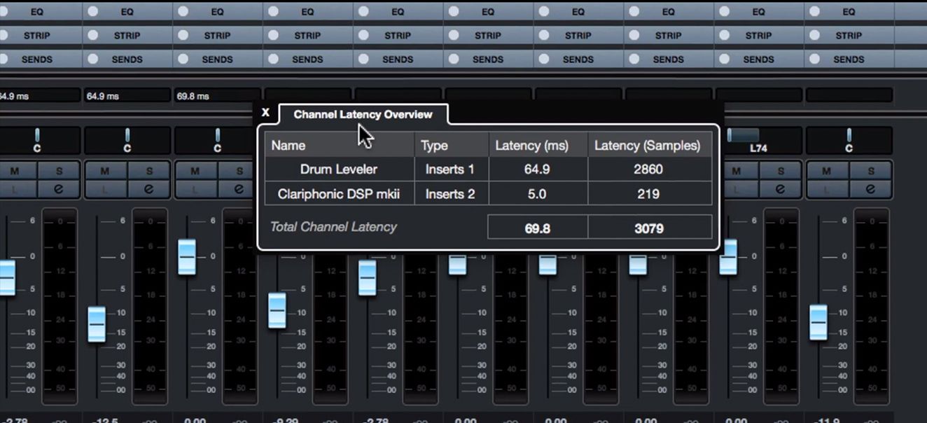Solo the channel panned to L74

tap(780, 171)
